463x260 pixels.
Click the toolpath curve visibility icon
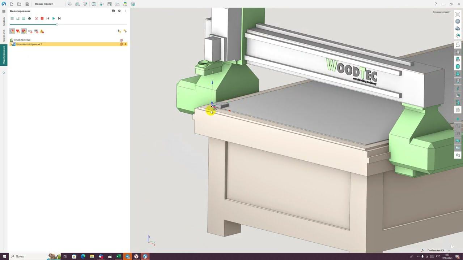click(458, 126)
